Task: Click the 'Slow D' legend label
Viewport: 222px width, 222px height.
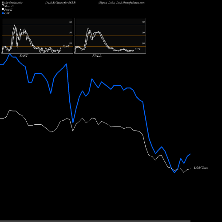Action: tap(9, 6)
